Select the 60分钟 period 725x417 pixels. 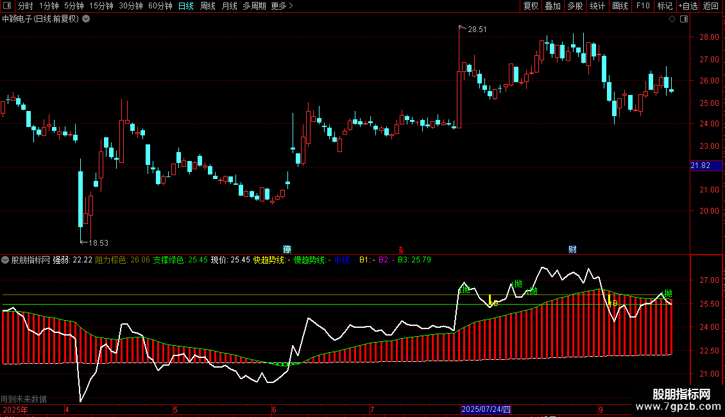[x=160, y=6]
